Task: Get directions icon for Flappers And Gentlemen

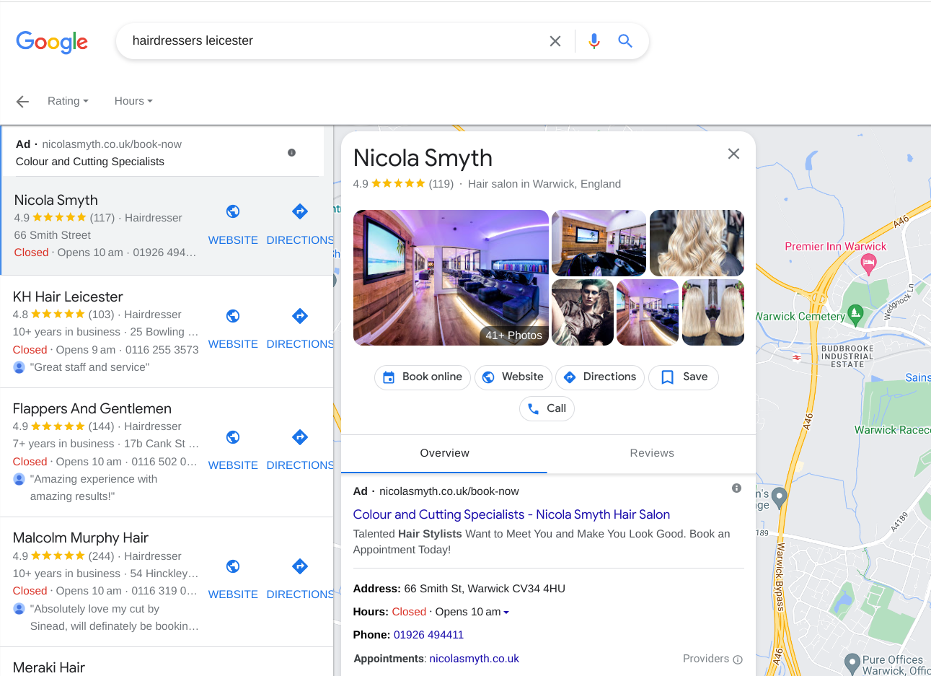Action: (x=300, y=437)
